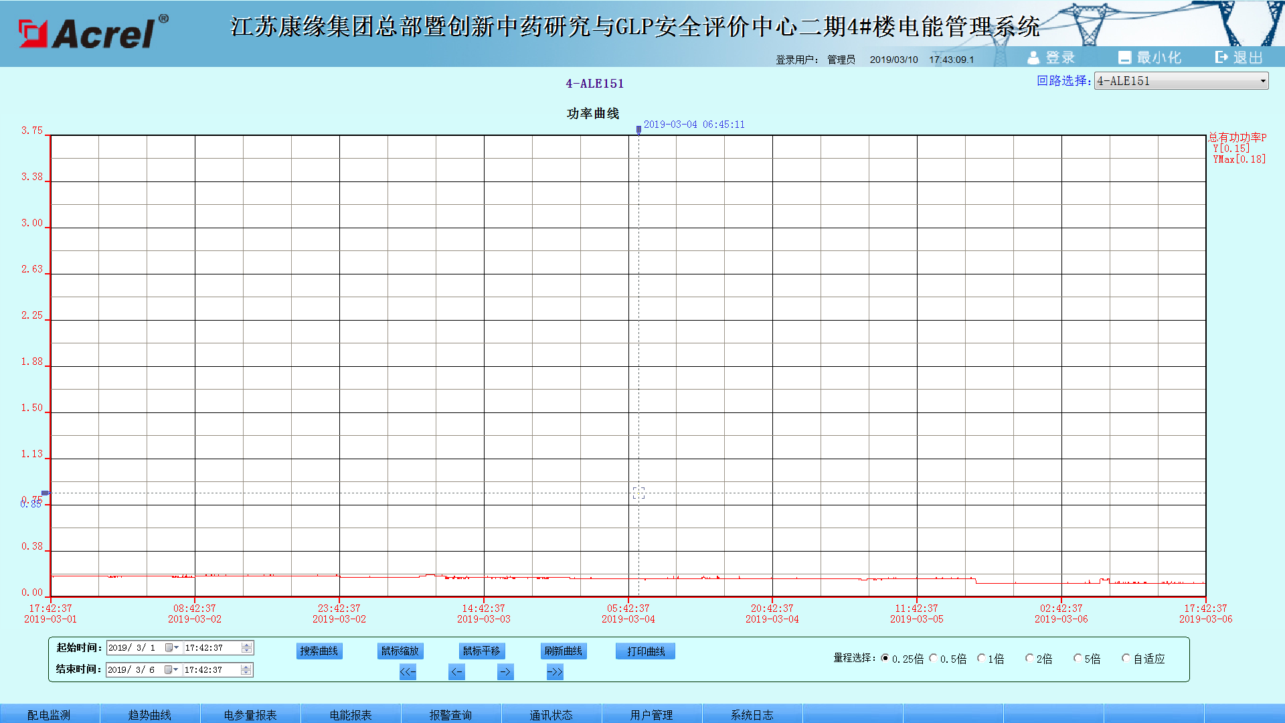Image resolution: width=1285 pixels, height=723 pixels.
Task: Click the fast forward ->> arrow button
Action: point(555,671)
